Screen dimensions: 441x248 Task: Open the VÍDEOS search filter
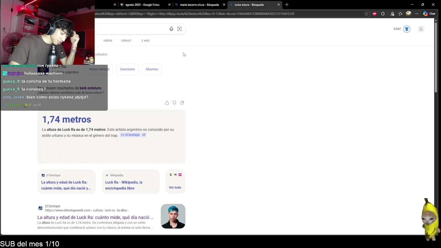pos(107,41)
